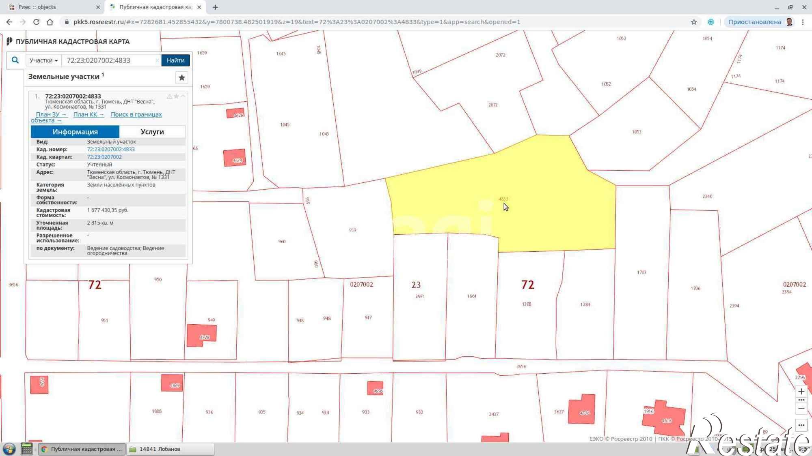Switch to the Услуги tab
Viewport: 812px width, 456px height.
coord(152,132)
